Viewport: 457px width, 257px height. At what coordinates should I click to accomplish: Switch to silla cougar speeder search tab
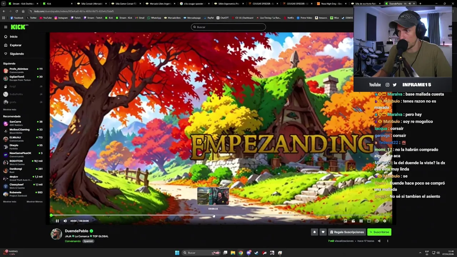pos(194,4)
